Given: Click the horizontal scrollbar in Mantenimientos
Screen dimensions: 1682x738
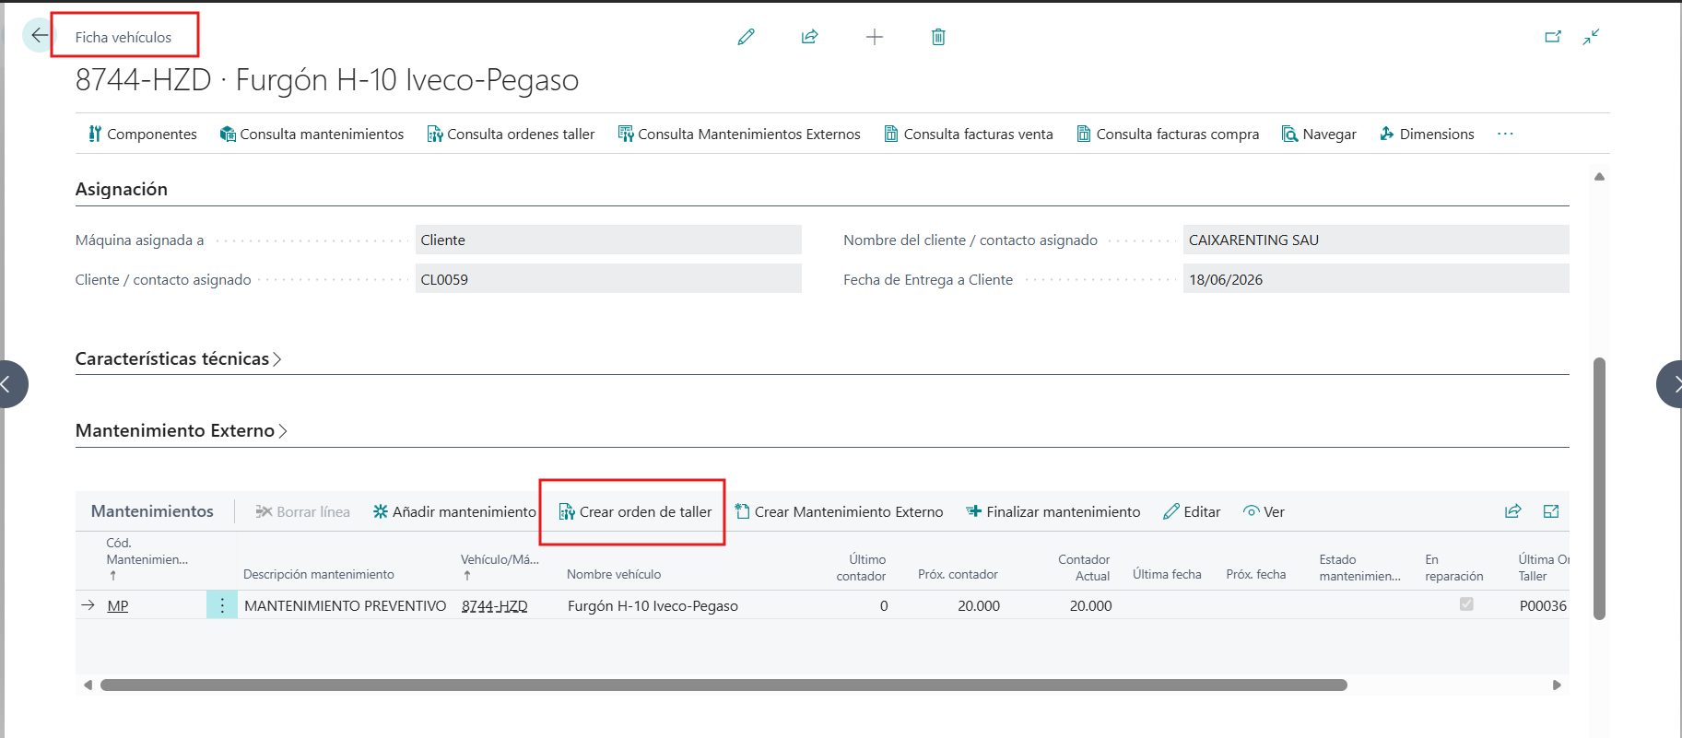Looking at the screenshot, I should point(723,685).
